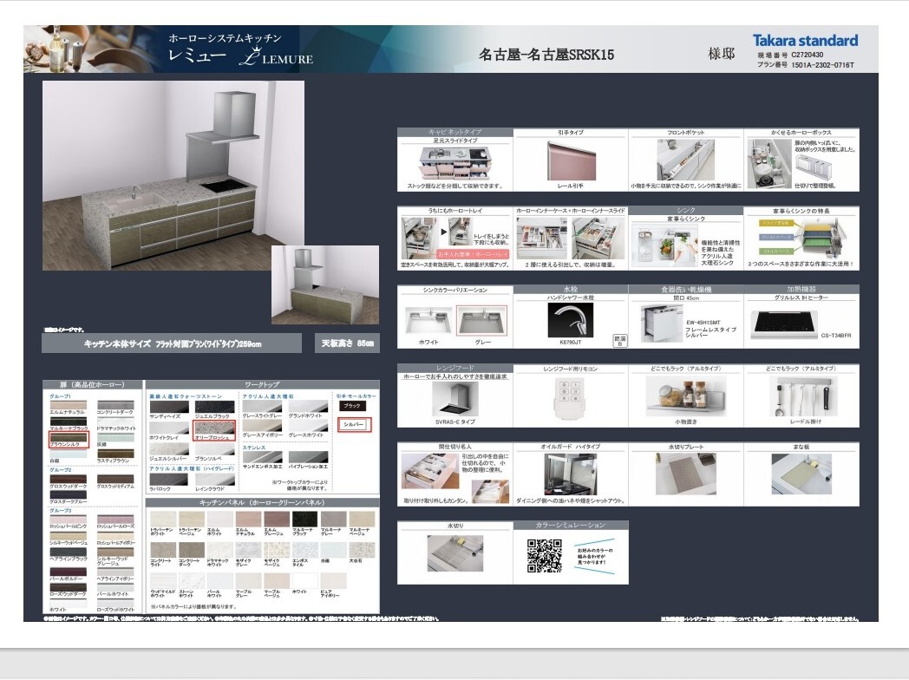909x680 pixels.
Task: Click the EW-45H1SMT dishwasher image
Action: pos(663,323)
